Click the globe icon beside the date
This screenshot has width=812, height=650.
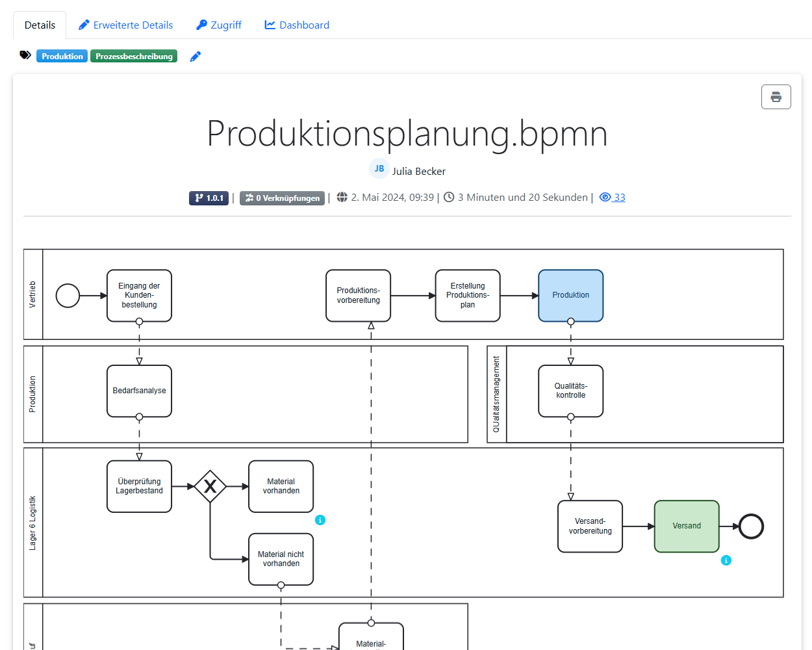pyautogui.click(x=342, y=198)
